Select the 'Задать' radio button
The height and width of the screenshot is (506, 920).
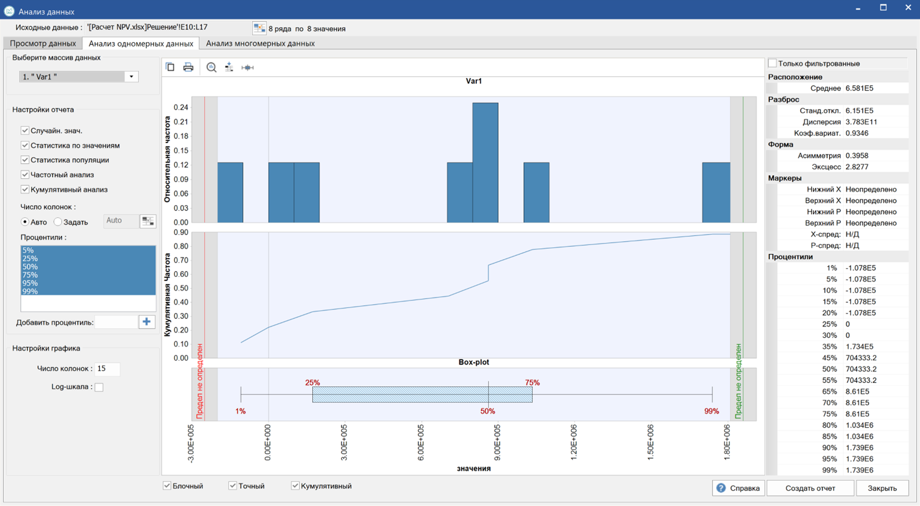click(x=58, y=222)
